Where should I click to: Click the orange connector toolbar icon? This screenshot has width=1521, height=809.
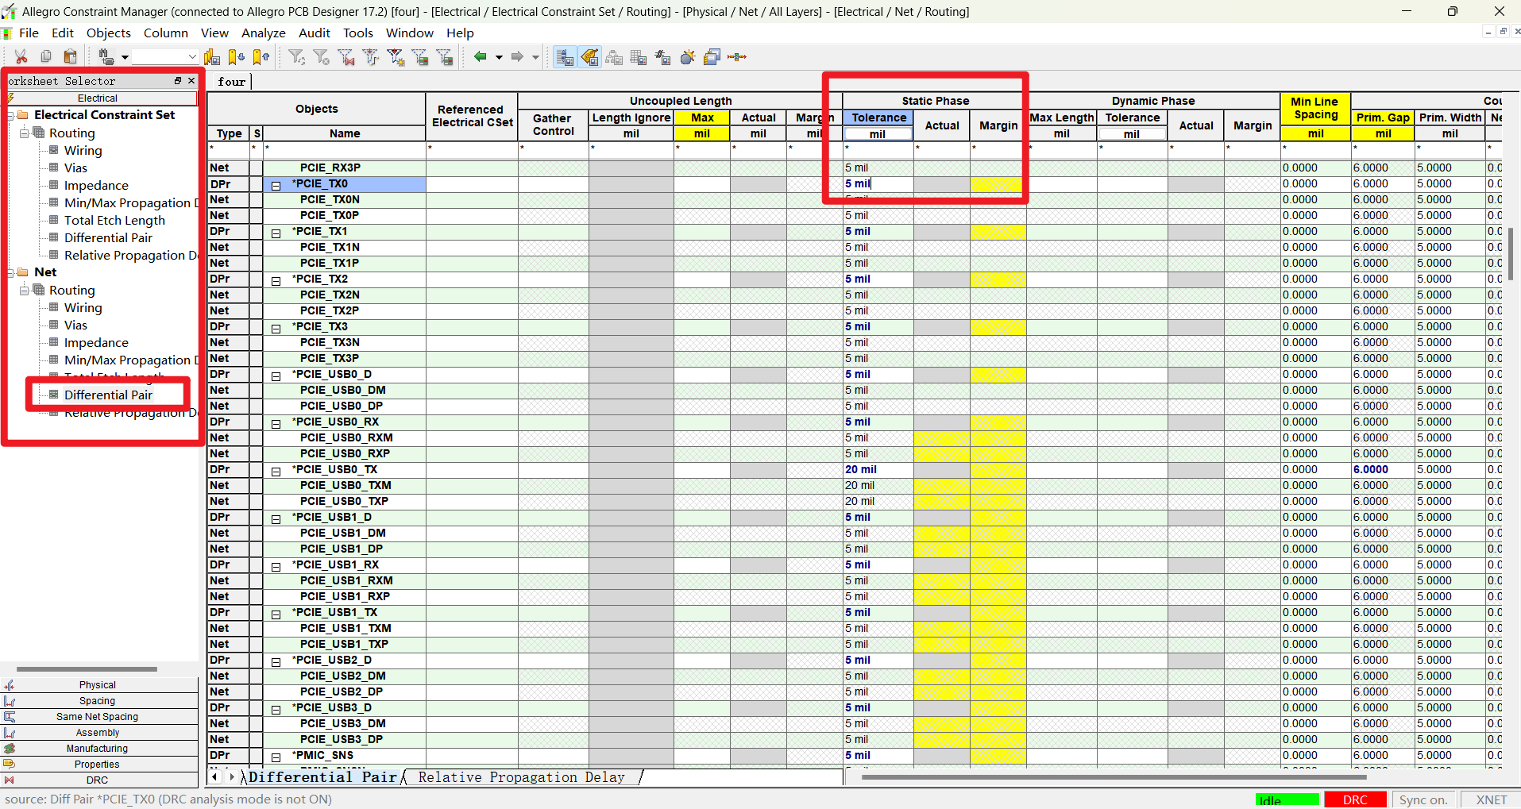click(x=737, y=56)
